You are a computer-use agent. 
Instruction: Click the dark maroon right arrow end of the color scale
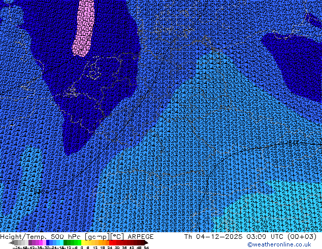[146, 242]
